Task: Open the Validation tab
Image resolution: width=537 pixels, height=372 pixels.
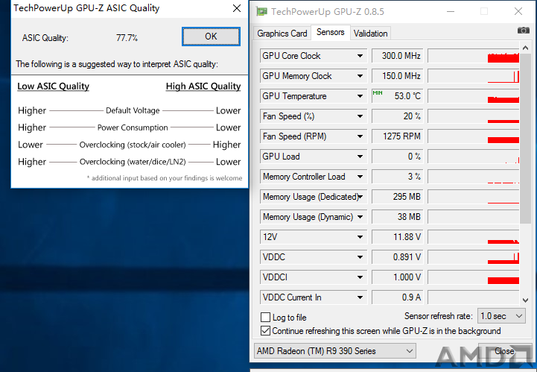Action: coord(371,34)
